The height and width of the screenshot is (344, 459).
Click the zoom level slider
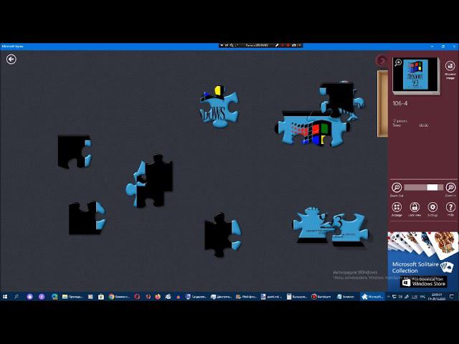tap(423, 187)
